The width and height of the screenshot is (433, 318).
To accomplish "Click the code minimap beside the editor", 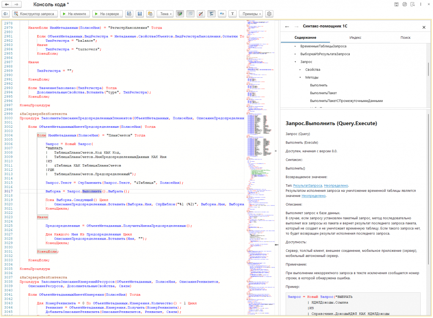I will pos(260,167).
